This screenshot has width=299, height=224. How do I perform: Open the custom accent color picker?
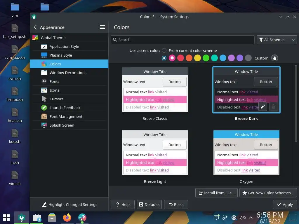(x=274, y=58)
